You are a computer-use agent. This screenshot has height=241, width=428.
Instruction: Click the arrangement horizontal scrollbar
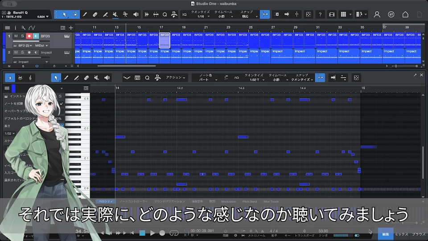(x=127, y=66)
